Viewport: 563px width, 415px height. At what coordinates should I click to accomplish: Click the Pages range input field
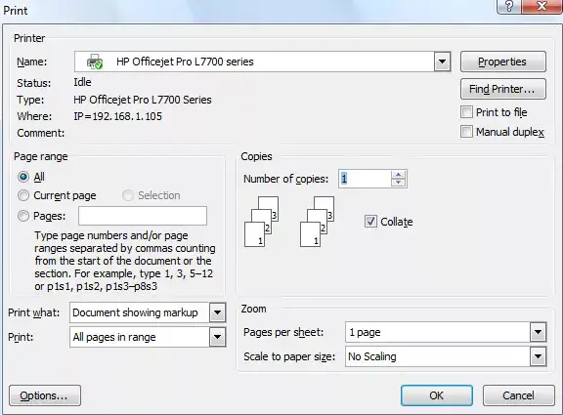coord(143,216)
